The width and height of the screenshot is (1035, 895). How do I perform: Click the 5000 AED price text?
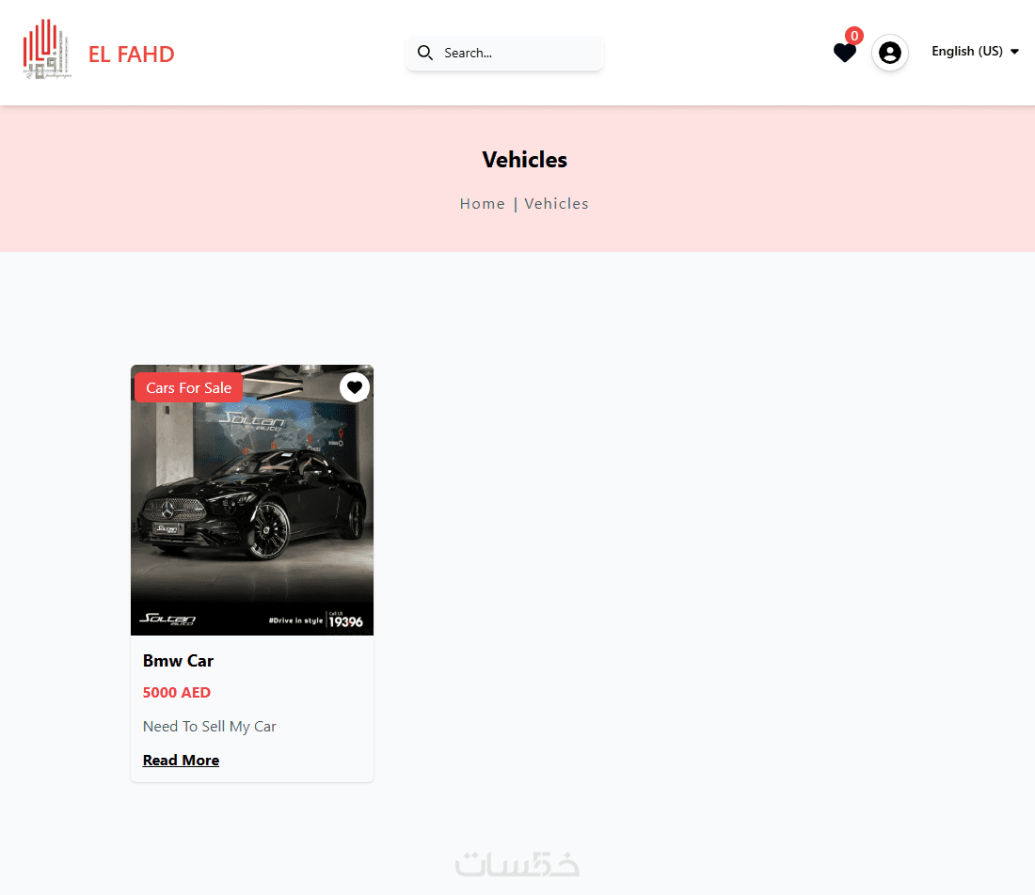tap(177, 693)
